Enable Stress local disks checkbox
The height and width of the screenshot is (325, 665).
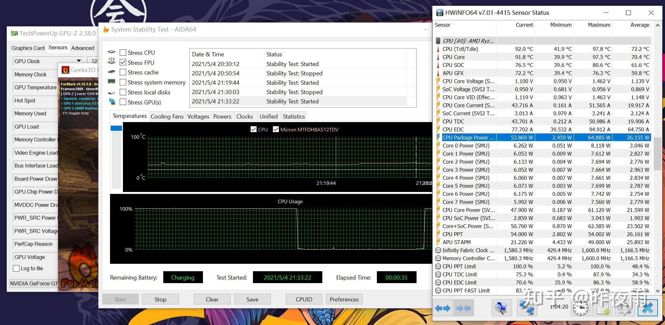coord(123,92)
